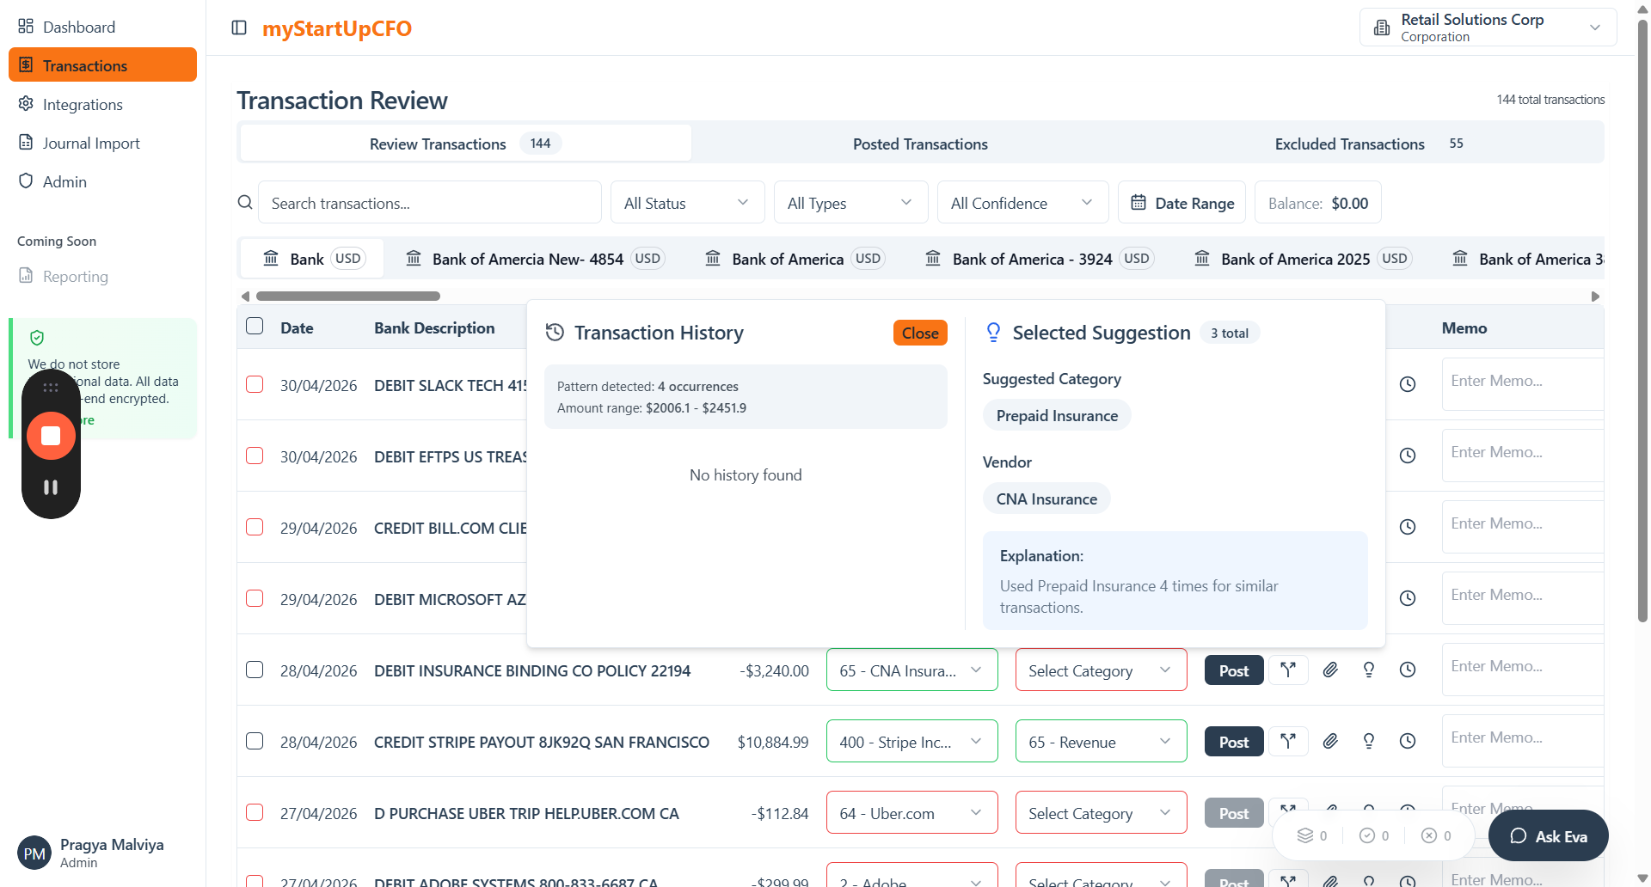Image resolution: width=1651 pixels, height=887 pixels.
Task: Check the select-all checkbox in the table header
Action: pyautogui.click(x=255, y=327)
